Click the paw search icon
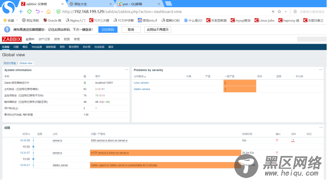This screenshot has width=327, height=180. tap(295, 12)
